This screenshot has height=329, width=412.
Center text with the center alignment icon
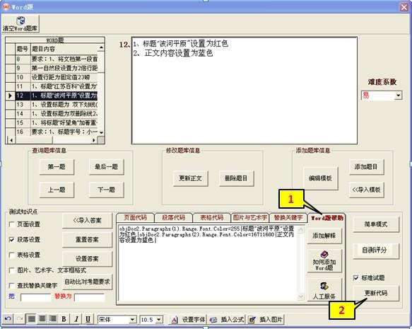[x=42, y=319]
